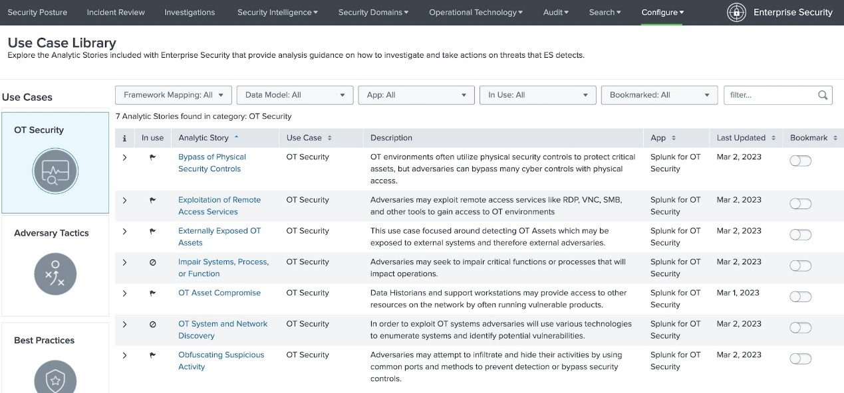844x393 pixels.
Task: Toggle bookmark for Obfuscating Suspicious Activity
Action: (800, 358)
